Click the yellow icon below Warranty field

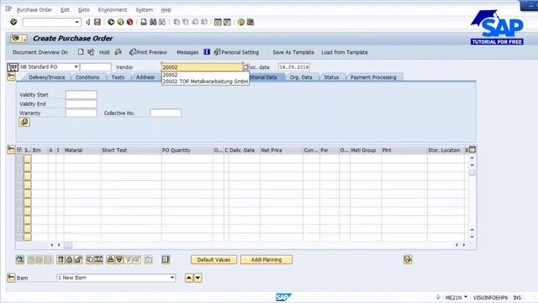24,122
